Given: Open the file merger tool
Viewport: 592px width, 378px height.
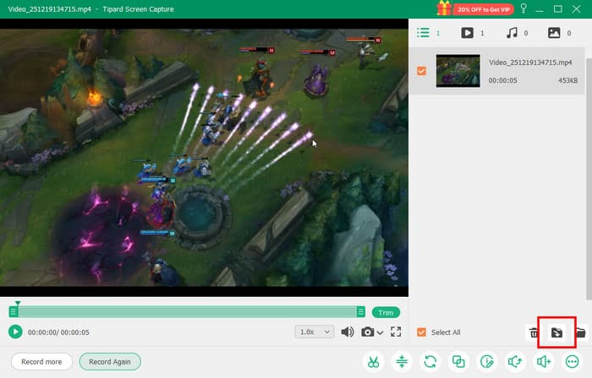Looking at the screenshot, I should (x=458, y=362).
